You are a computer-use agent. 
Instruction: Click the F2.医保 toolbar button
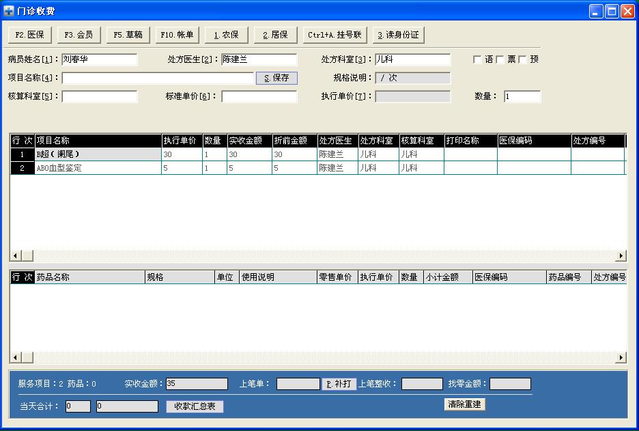[30, 35]
